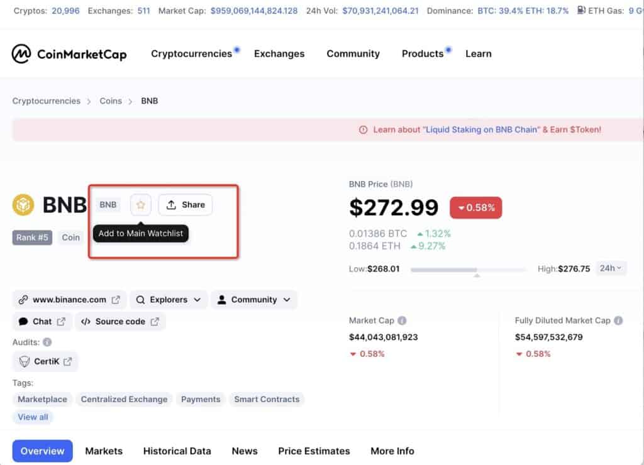Click the $54,597,532,679 fully diluted value

pyautogui.click(x=548, y=337)
